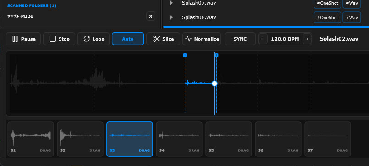This screenshot has height=166, width=369.
Task: Select slice S1 thumbnail
Action: click(x=31, y=139)
